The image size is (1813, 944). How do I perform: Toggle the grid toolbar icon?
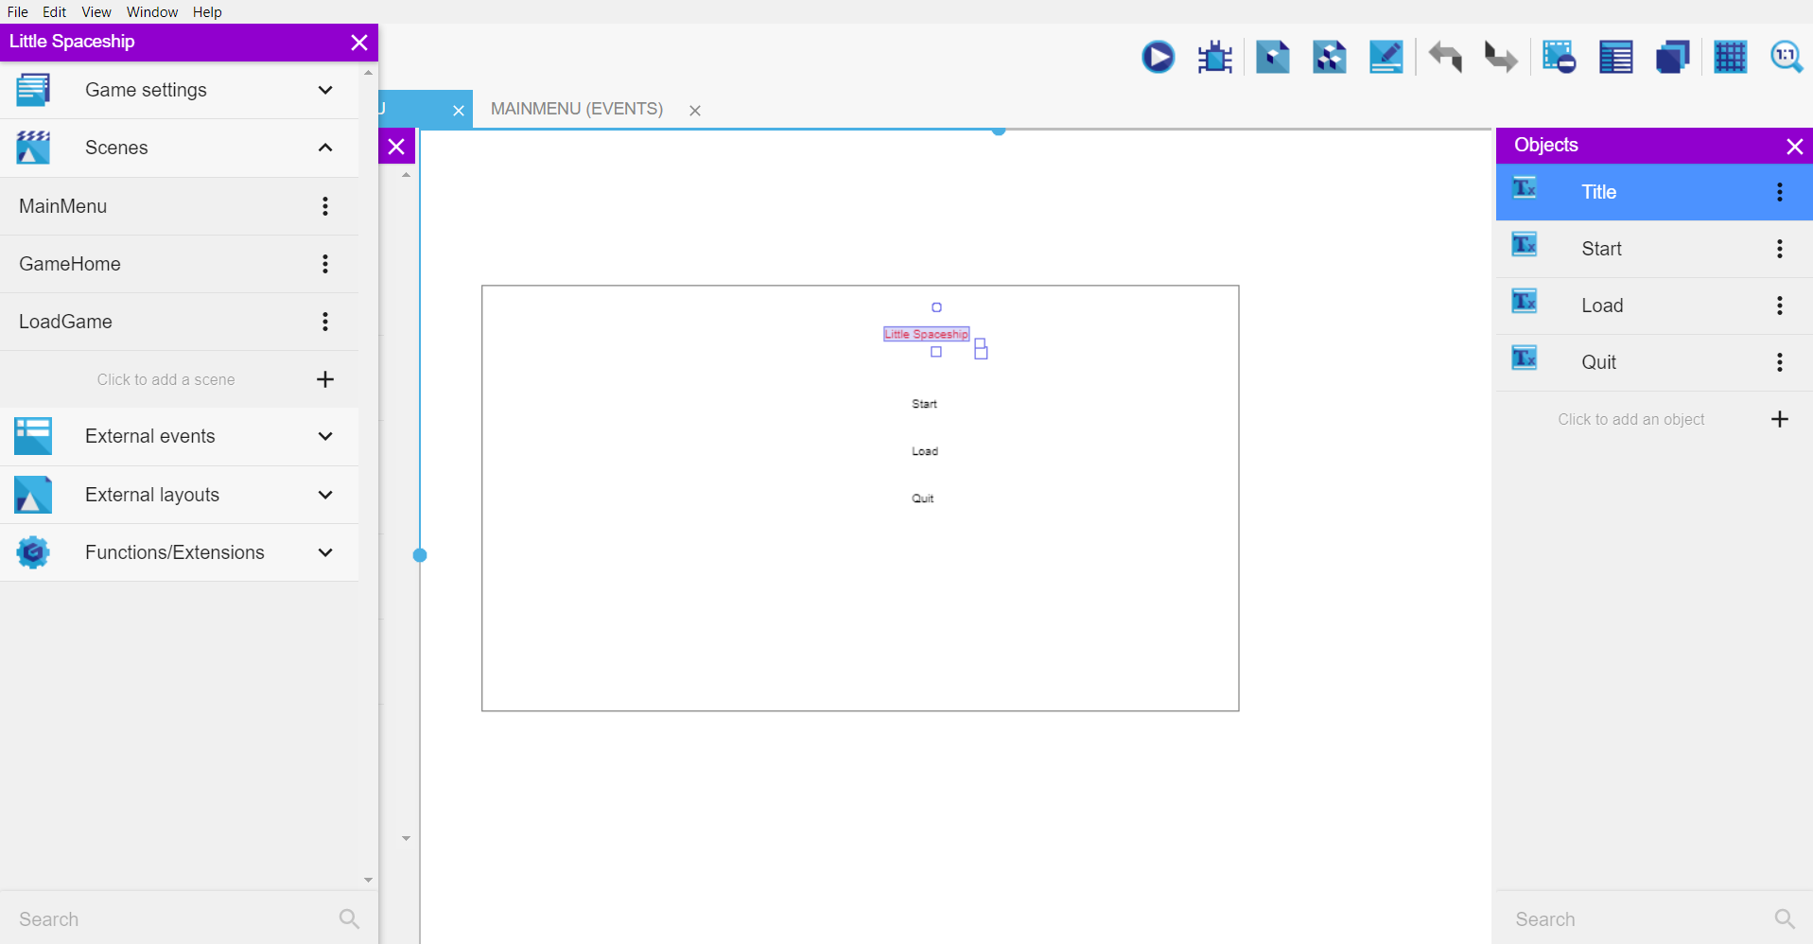1730,58
